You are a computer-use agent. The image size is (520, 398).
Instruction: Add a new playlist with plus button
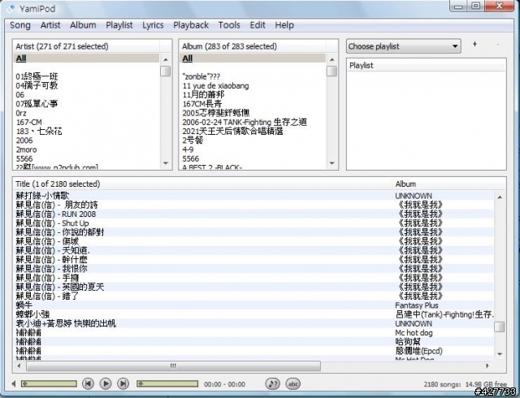(474, 44)
